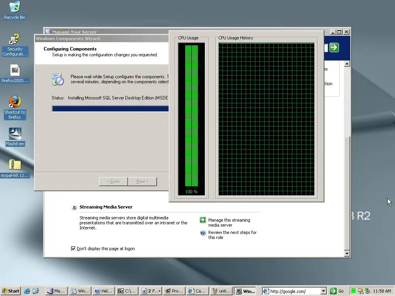Click the security keys tray icon
Screen dimensions: 395x296
361,291
